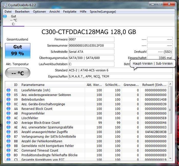Click status orb of Anzahl der Fehlerkorrekturen row

[x=8, y=141]
